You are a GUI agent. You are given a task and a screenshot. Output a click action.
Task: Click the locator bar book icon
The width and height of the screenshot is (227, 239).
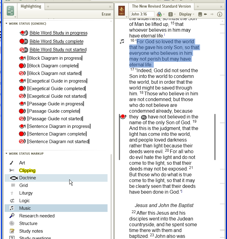click(x=200, y=14)
